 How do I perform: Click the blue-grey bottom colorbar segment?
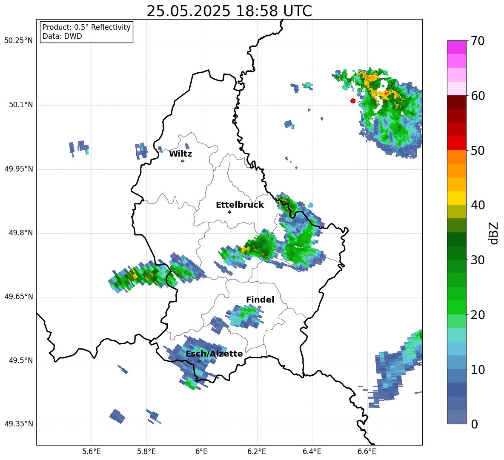456,417
